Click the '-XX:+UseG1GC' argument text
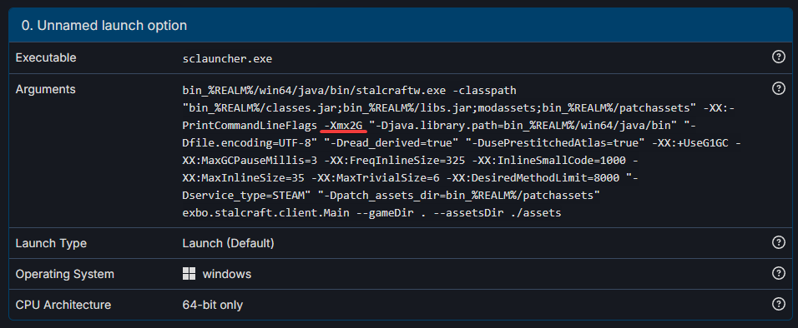This screenshot has width=798, height=328. pos(690,143)
